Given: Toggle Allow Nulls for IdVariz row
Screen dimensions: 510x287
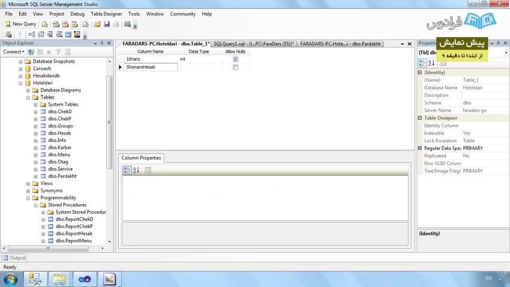Looking at the screenshot, I should click(x=235, y=59).
